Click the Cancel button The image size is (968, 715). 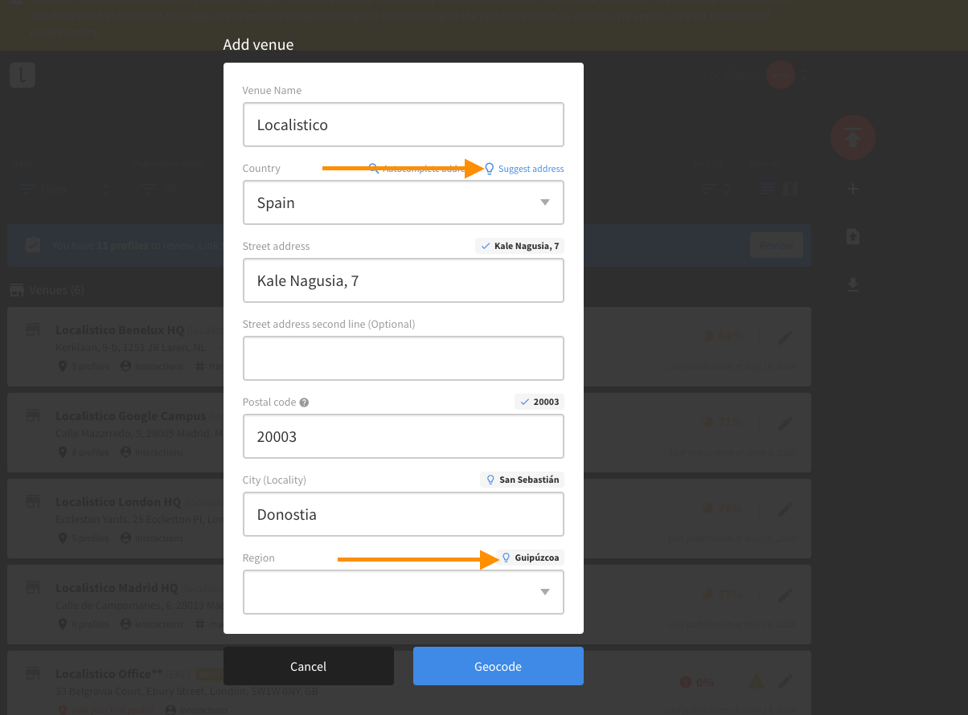[x=309, y=666]
